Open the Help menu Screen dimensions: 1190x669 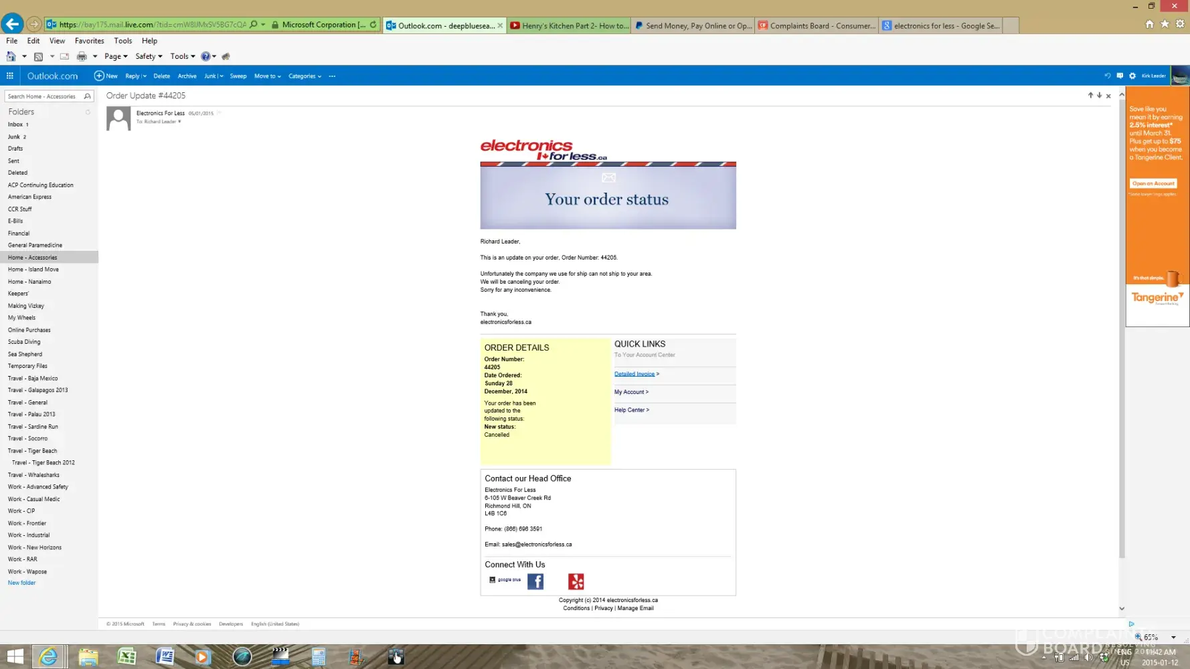(149, 41)
